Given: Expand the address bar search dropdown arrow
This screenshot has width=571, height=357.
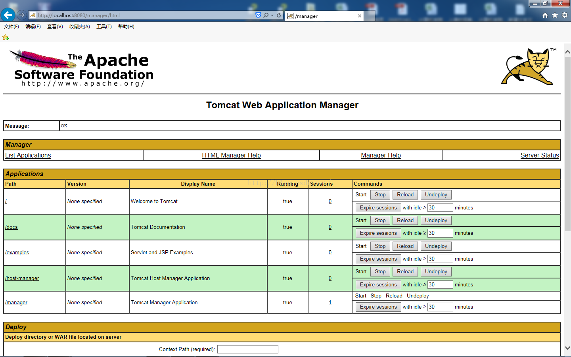Looking at the screenshot, I should [272, 15].
